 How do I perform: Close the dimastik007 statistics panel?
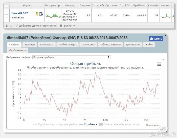pyautogui.click(x=165, y=35)
